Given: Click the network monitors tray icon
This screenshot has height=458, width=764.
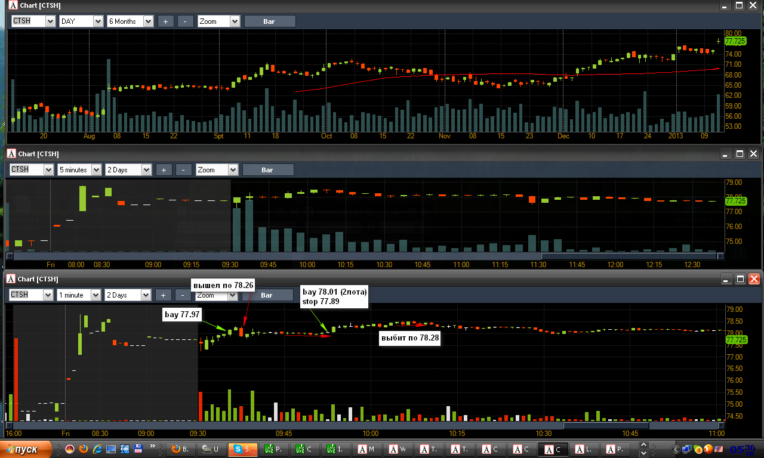Looking at the screenshot, I should tap(688, 449).
